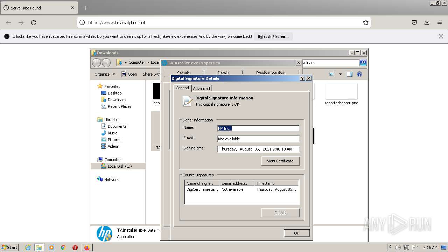
Task: Go forward in Firefox
Action: (21, 22)
